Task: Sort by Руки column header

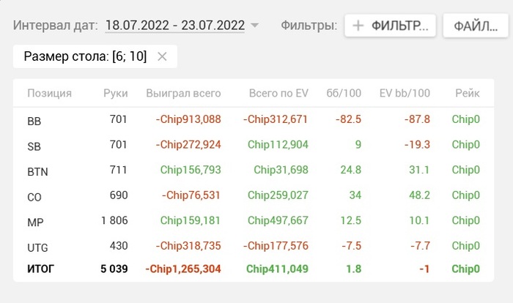Action: coord(116,94)
